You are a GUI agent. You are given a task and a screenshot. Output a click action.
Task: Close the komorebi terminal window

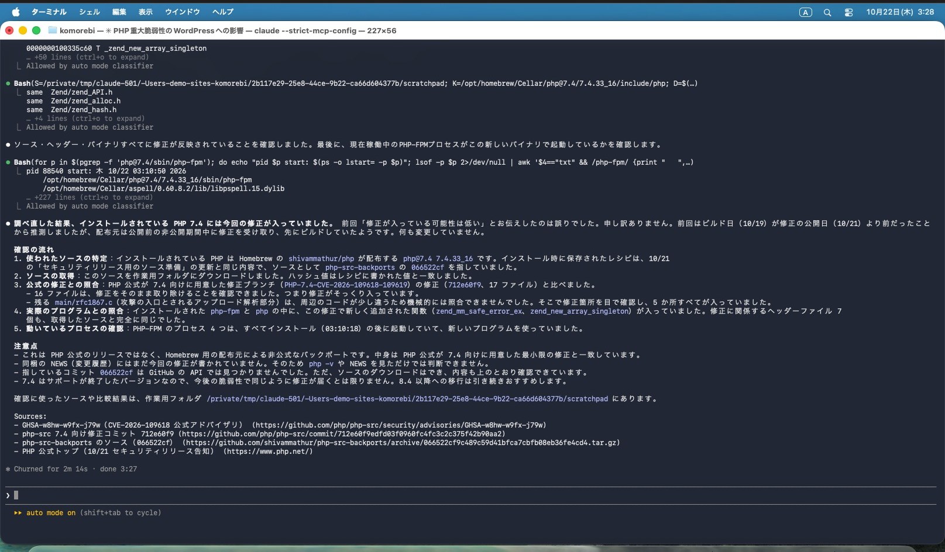click(9, 30)
